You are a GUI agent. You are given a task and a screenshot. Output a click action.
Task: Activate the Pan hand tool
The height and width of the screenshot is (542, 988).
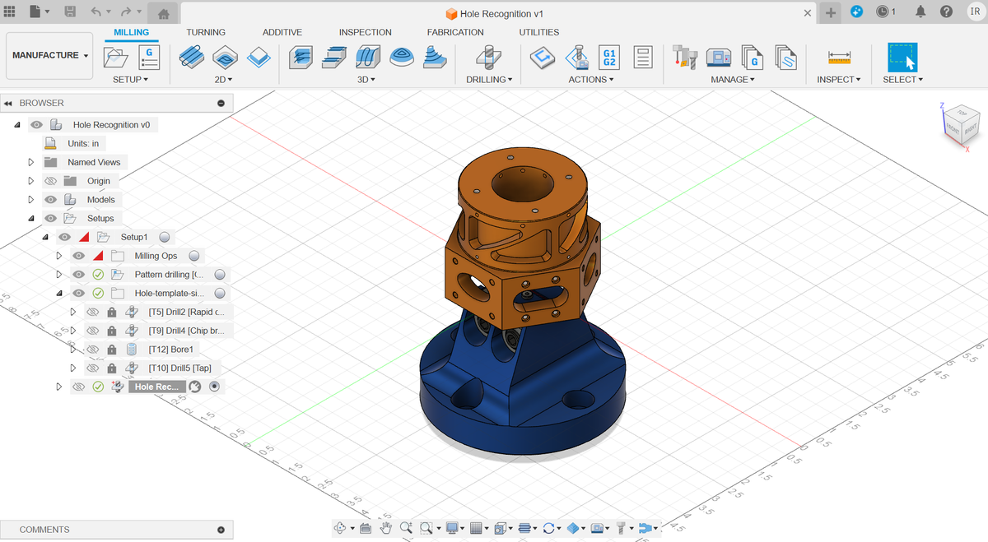[385, 528]
